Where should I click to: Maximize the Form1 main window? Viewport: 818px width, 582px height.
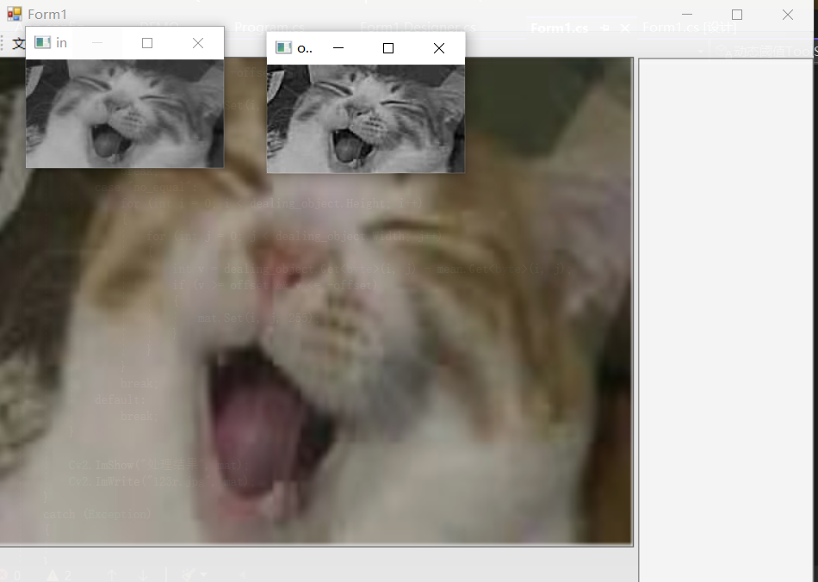pyautogui.click(x=736, y=15)
